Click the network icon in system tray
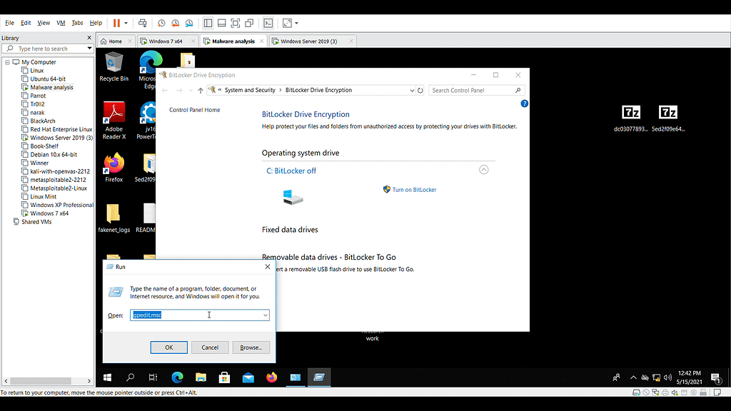The width and height of the screenshot is (731, 411). [x=657, y=377]
